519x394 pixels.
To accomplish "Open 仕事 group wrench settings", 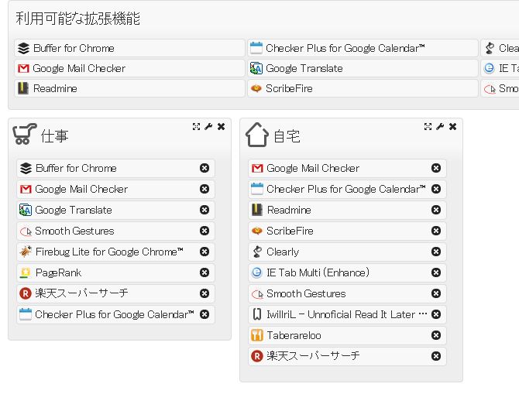I will (x=208, y=126).
